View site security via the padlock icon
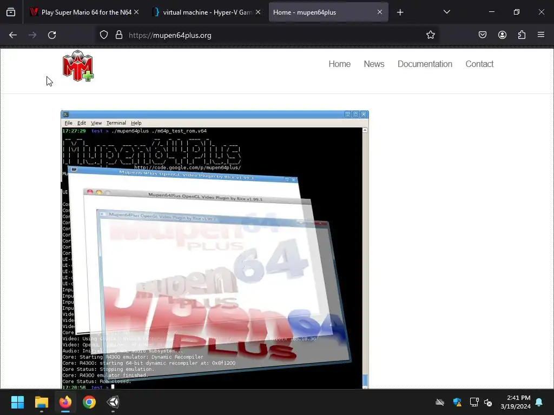This screenshot has width=554, height=415. click(119, 35)
